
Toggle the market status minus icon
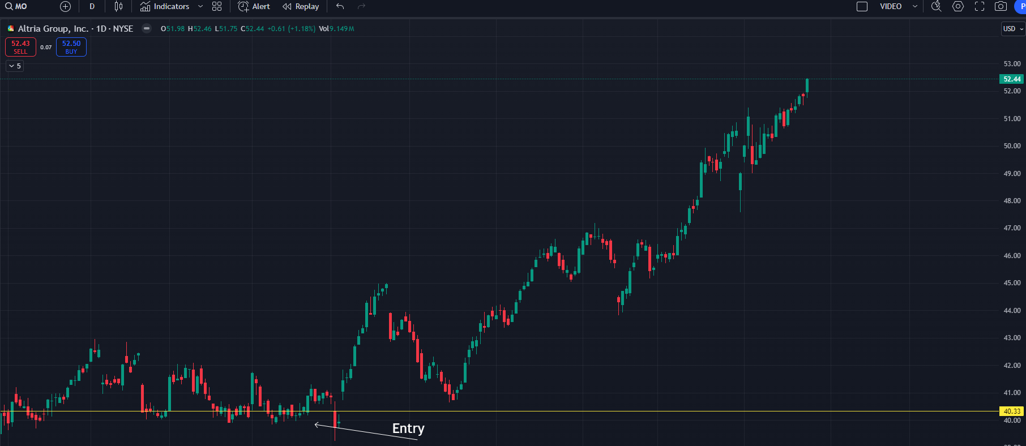pyautogui.click(x=147, y=28)
